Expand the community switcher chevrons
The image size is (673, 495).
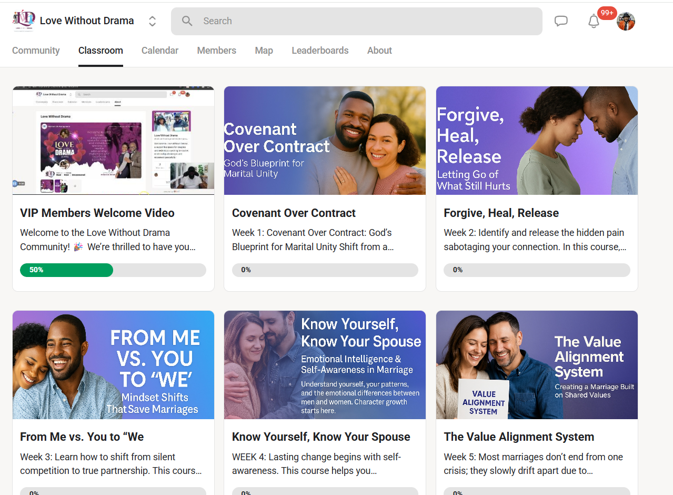152,21
